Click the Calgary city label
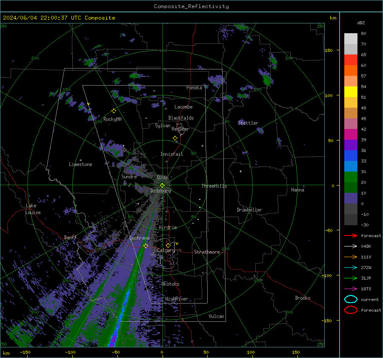Screen dimensions: 383x358 tap(166, 250)
